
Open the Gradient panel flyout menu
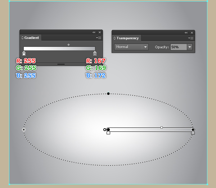pyautogui.click(x=99, y=37)
